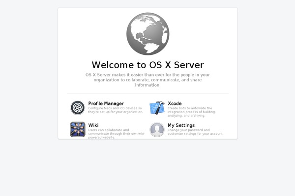Screen dimensions: 295x196
Task: Open the Profile Manager link
Action: (x=106, y=103)
